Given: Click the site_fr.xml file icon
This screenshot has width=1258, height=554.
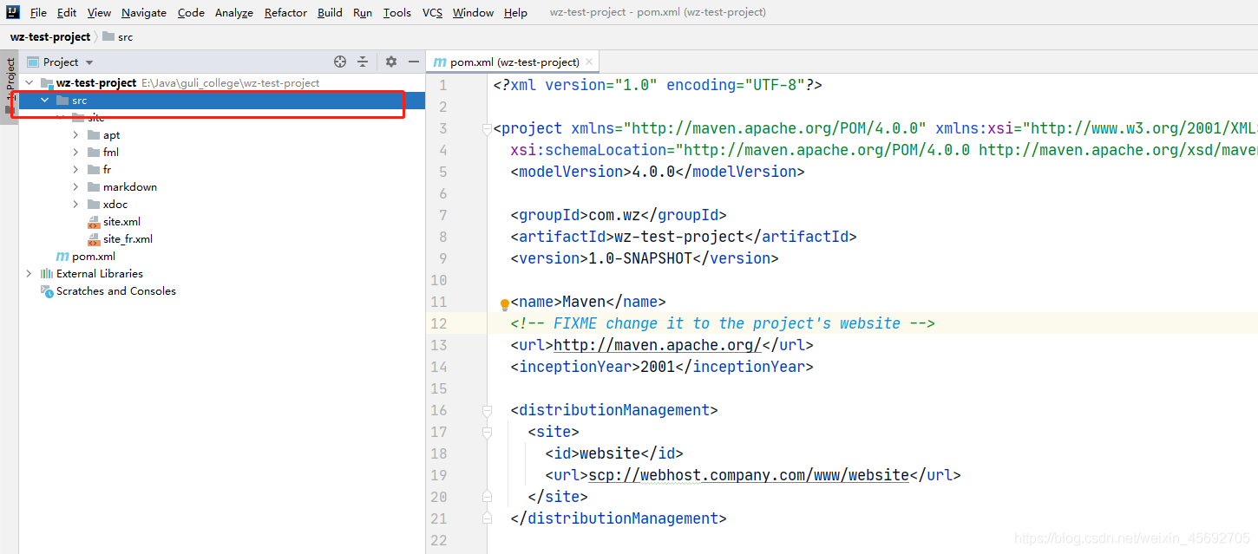Looking at the screenshot, I should pos(94,239).
